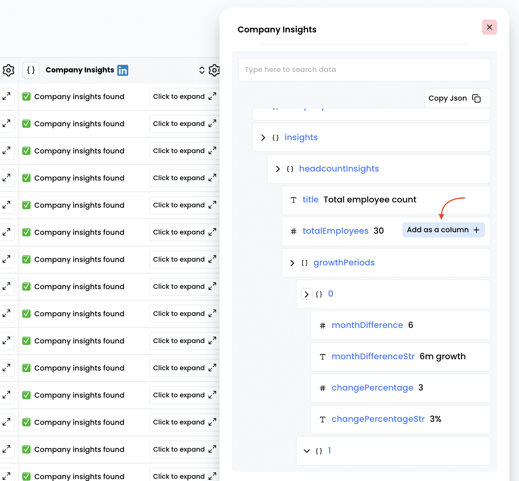Click the object braces icon beside headcountInsights
Screen dimensions: 519x481
click(x=290, y=169)
